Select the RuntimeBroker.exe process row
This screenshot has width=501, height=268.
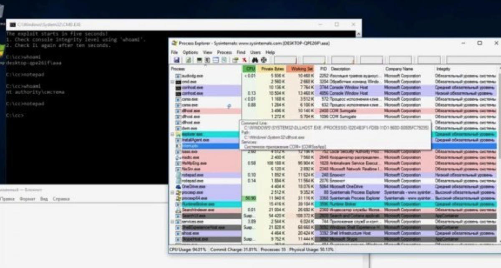coord(334,204)
